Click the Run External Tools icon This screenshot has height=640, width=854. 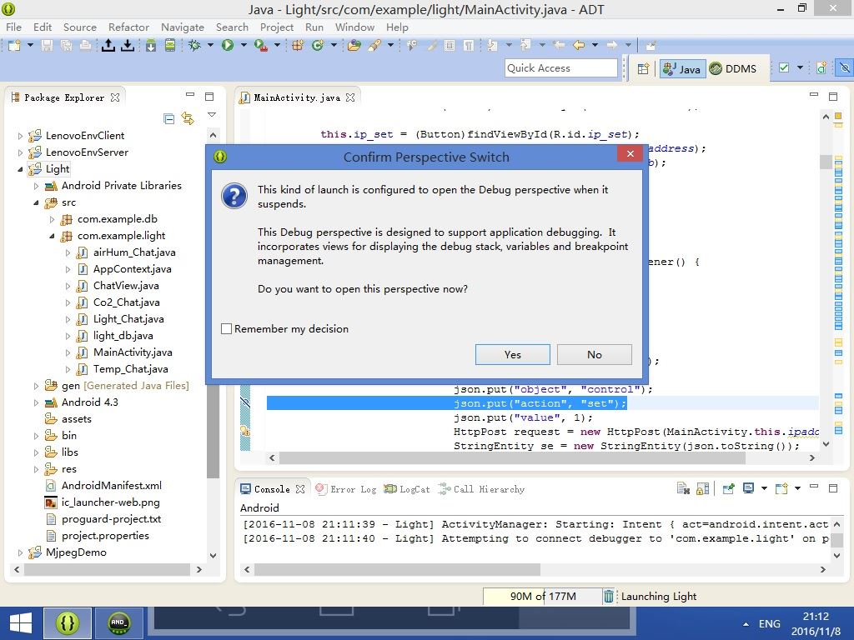click(261, 45)
